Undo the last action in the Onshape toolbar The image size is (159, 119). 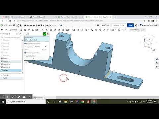click(2, 30)
